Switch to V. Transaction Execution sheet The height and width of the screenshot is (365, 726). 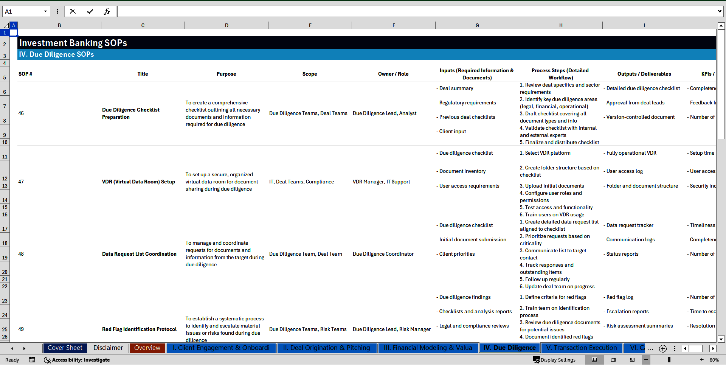(x=581, y=348)
